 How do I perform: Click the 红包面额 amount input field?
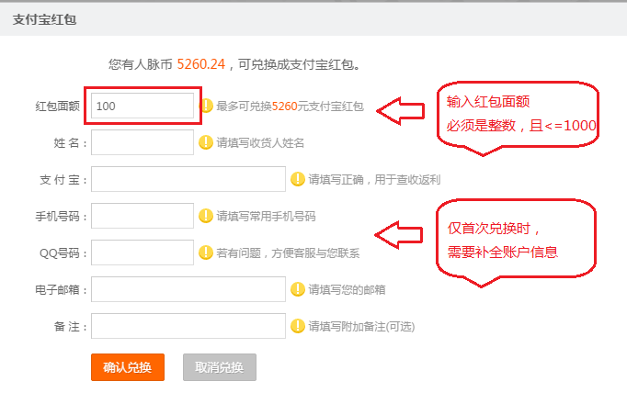click(142, 106)
